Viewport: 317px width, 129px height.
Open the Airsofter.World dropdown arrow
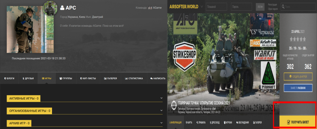tap(201, 6)
